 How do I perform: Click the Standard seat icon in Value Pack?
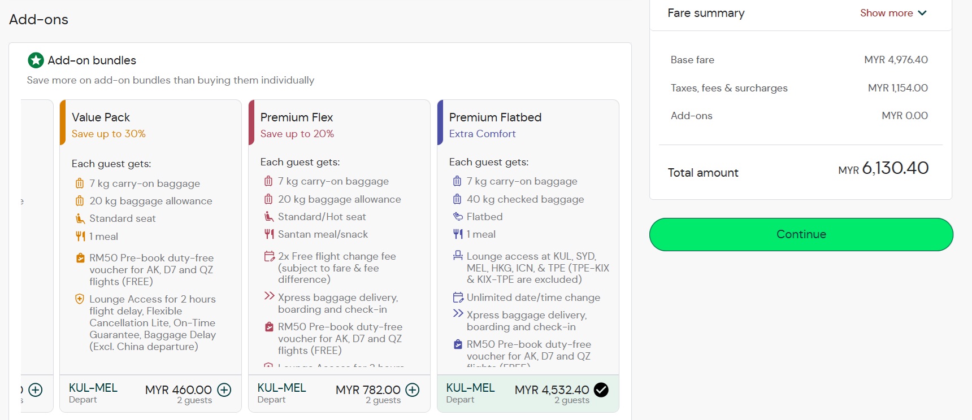coord(80,218)
